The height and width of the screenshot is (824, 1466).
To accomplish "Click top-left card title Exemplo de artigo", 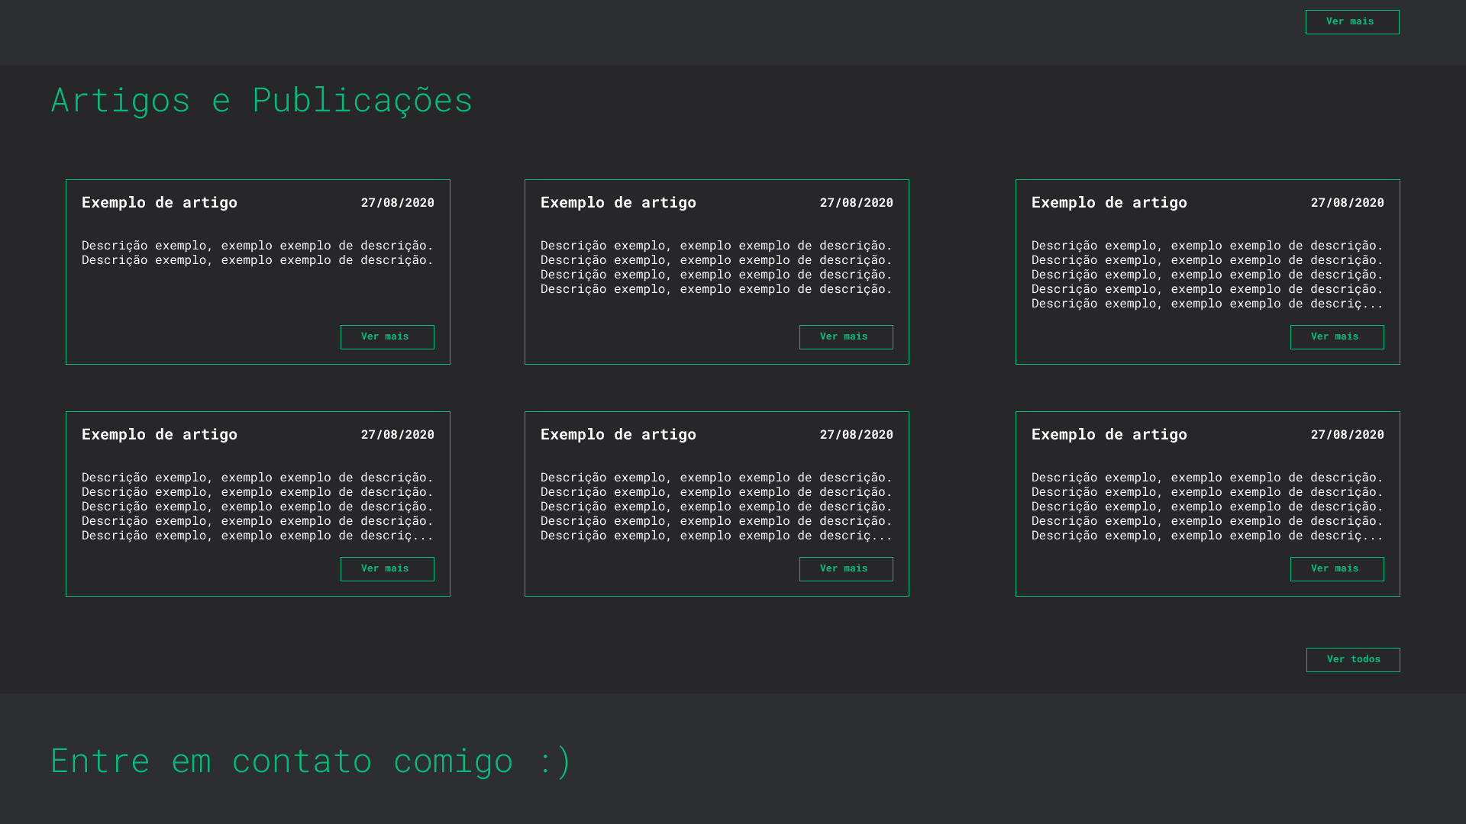I will tap(160, 202).
